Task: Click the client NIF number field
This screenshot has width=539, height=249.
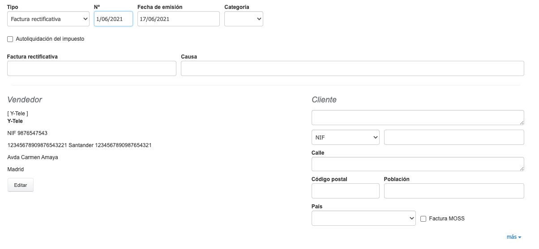Action: point(453,137)
